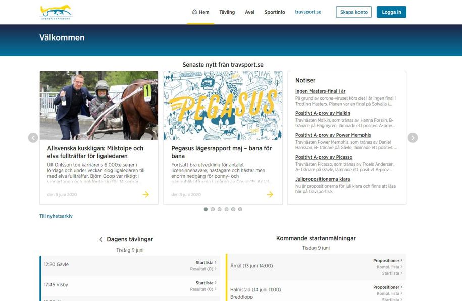This screenshot has height=301, width=462.
Task: Open the Avel menu
Action: 249,12
